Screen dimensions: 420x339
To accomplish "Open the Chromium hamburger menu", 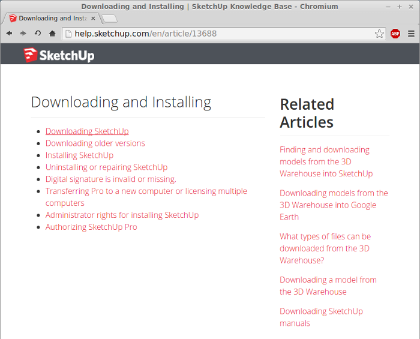I will click(x=411, y=34).
